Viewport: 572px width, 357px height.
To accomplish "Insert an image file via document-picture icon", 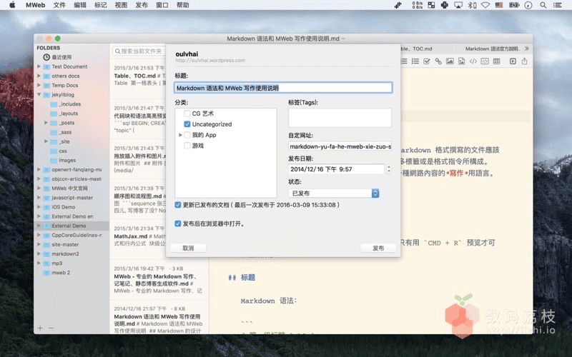I will (x=461, y=61).
